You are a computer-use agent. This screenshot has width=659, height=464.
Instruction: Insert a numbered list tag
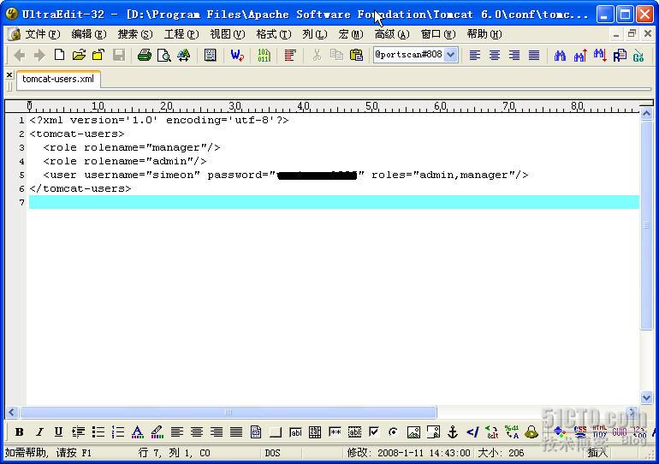118,431
